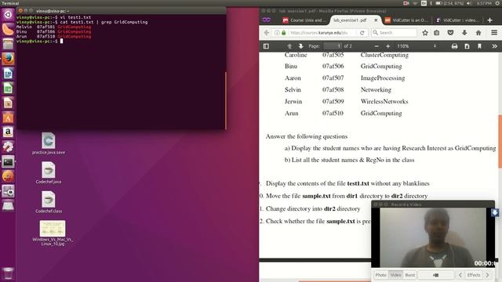
Task: Go to previous PDF page
Action: click(289, 46)
